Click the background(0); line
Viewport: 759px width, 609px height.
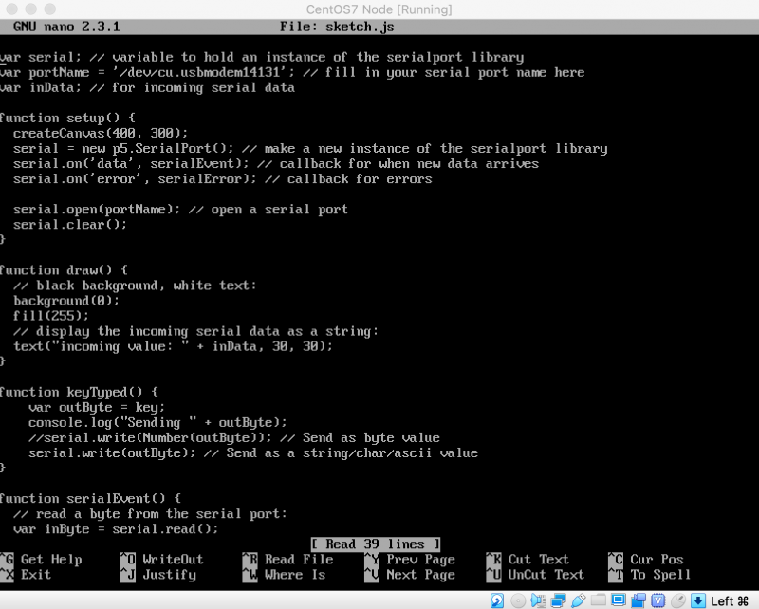click(66, 301)
